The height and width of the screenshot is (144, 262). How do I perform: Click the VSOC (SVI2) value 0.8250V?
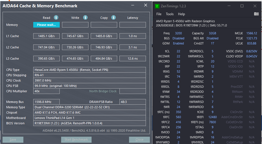pos(252,51)
